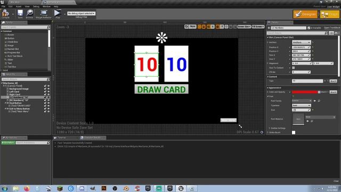Expand the Outline Settings section
The height and width of the screenshot is (192, 341).
(270, 128)
